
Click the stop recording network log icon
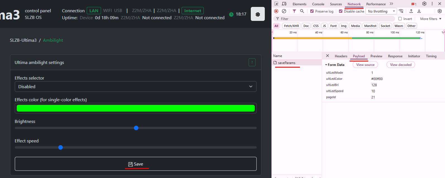click(276, 11)
